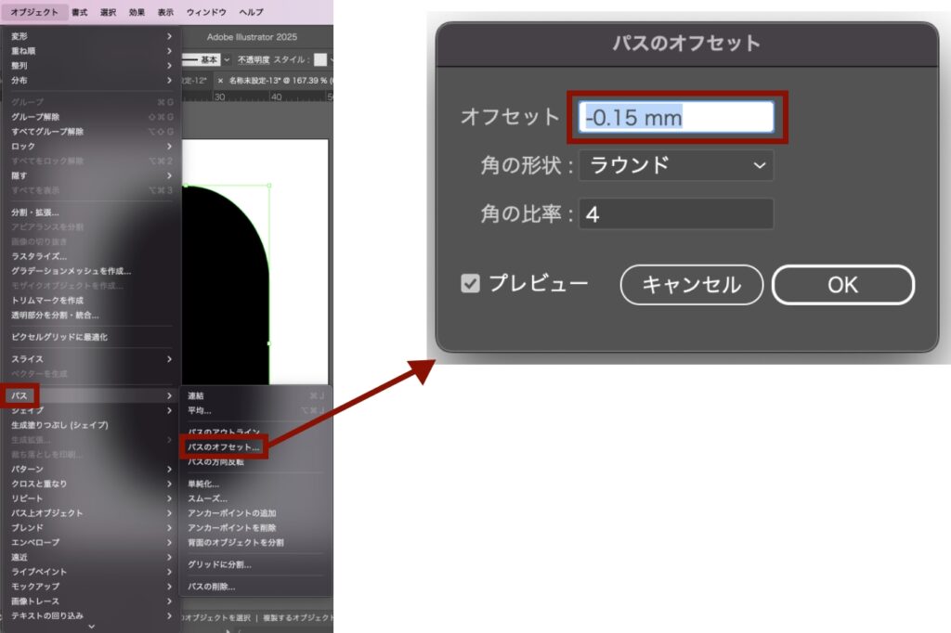Click the 角の比率 input field
951x633 pixels.
pos(675,214)
